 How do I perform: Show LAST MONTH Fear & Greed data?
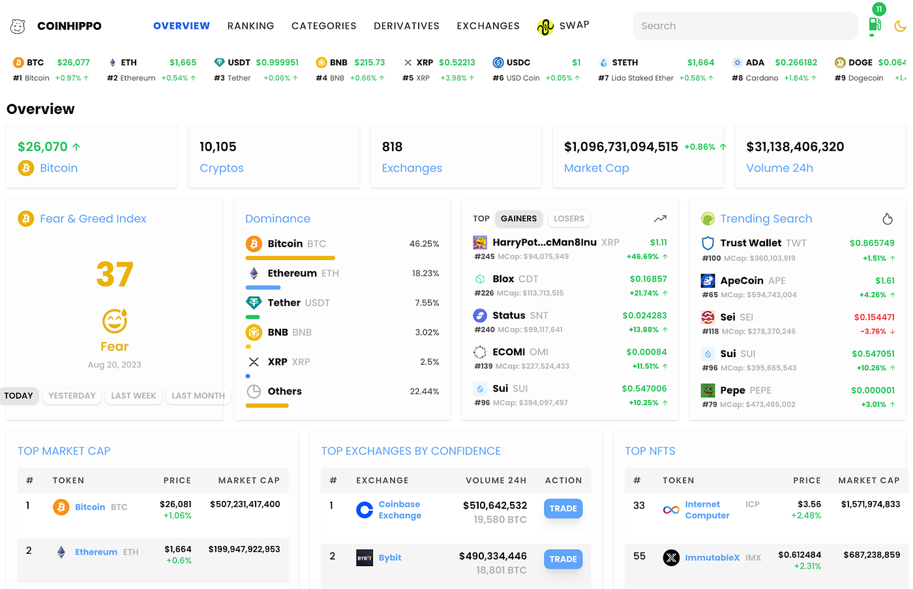(x=198, y=395)
